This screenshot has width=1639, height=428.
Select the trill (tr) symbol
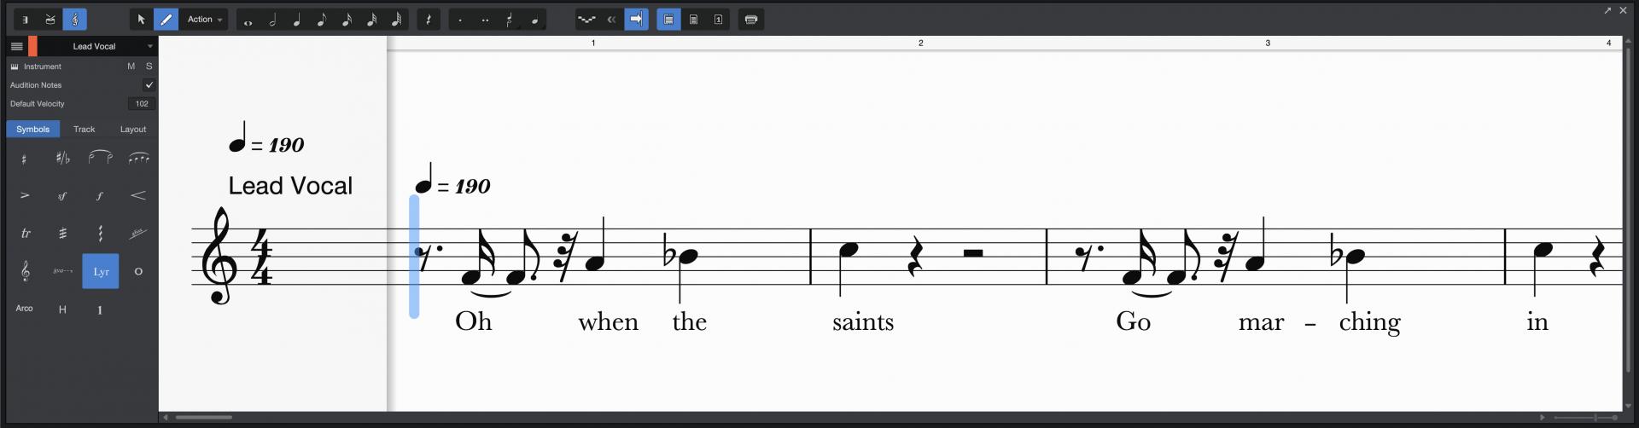pyautogui.click(x=25, y=234)
